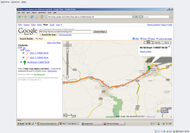Click the chain link icon
Screen dimensions: 190x133
click(x=157, y=39)
